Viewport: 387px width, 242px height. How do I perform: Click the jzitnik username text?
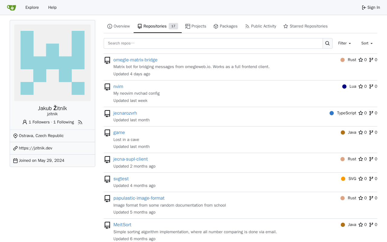(x=52, y=114)
